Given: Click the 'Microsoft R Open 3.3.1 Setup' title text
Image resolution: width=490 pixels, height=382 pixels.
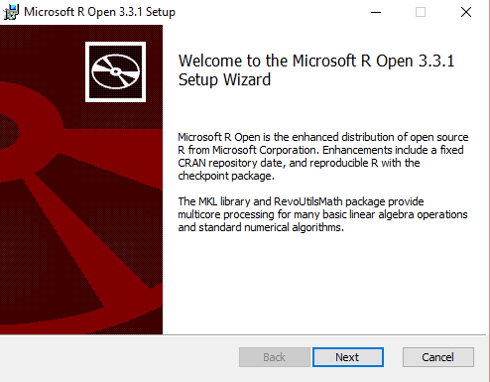Looking at the screenshot, I should pos(99,12).
